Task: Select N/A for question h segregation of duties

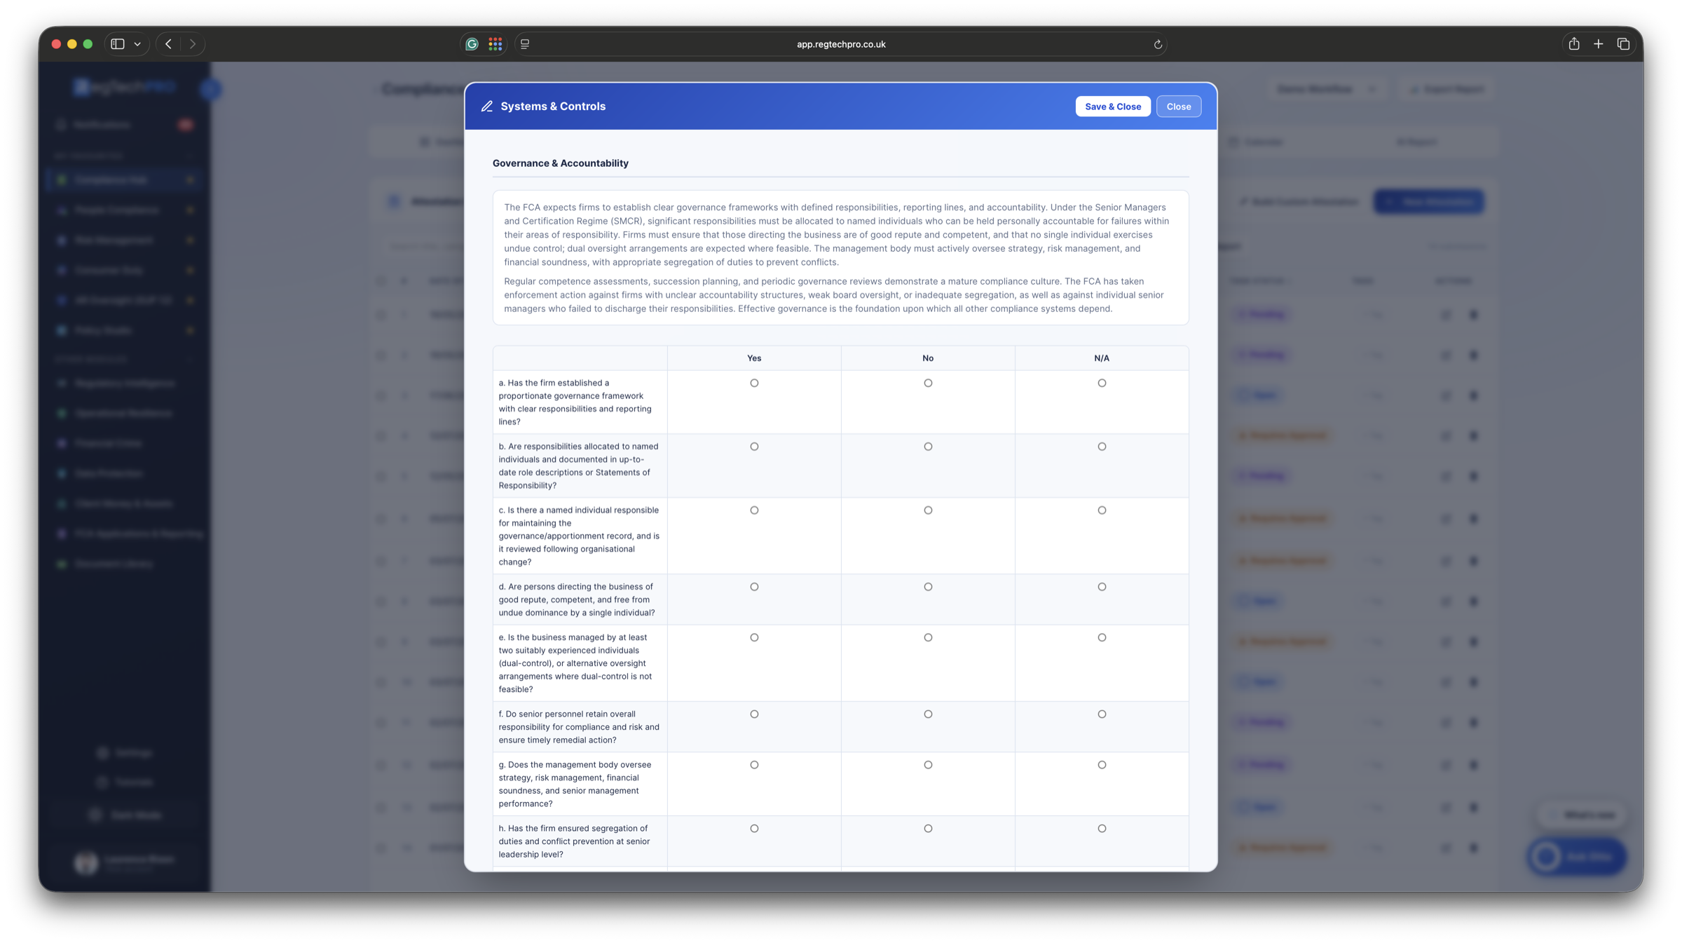Action: click(1102, 829)
